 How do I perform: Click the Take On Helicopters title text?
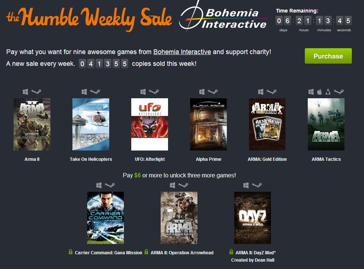tap(91, 159)
